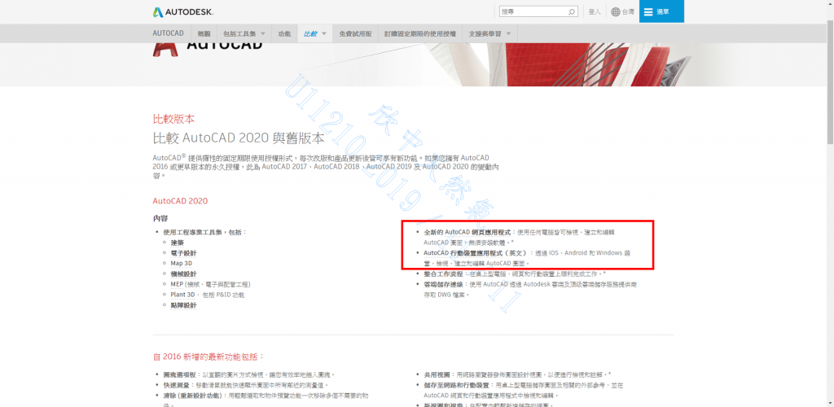Click the 點陣設計 toolset item
834x407 pixels.
(183, 305)
